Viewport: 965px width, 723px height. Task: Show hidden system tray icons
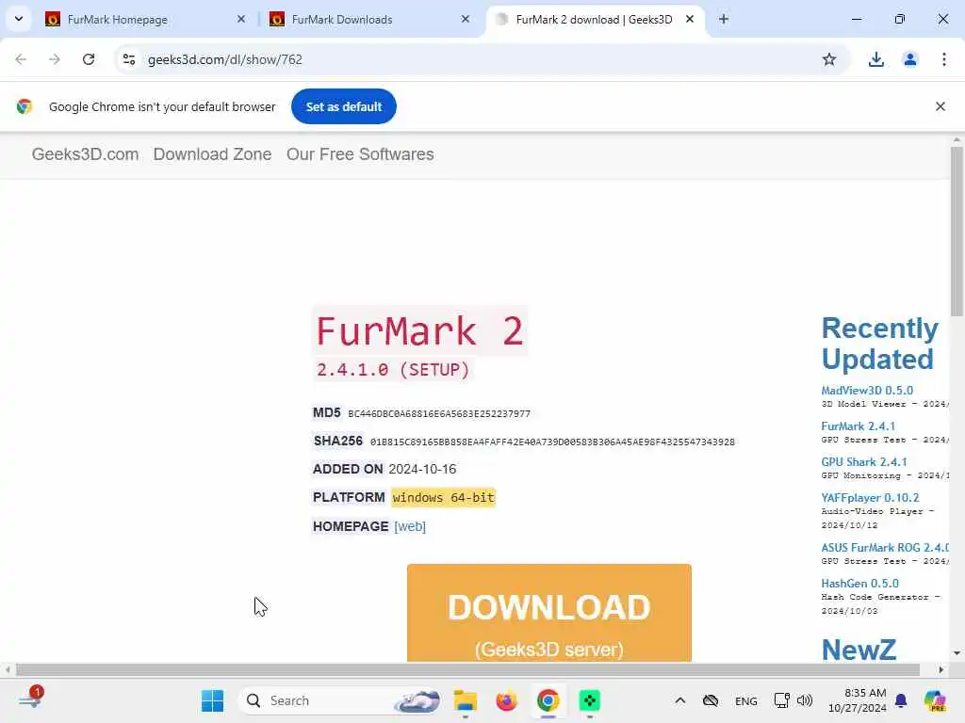pyautogui.click(x=680, y=700)
